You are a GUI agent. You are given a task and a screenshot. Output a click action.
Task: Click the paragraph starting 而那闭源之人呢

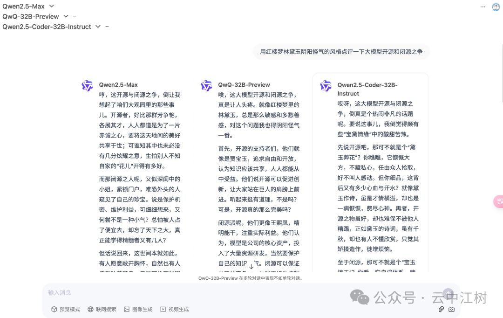point(140,210)
